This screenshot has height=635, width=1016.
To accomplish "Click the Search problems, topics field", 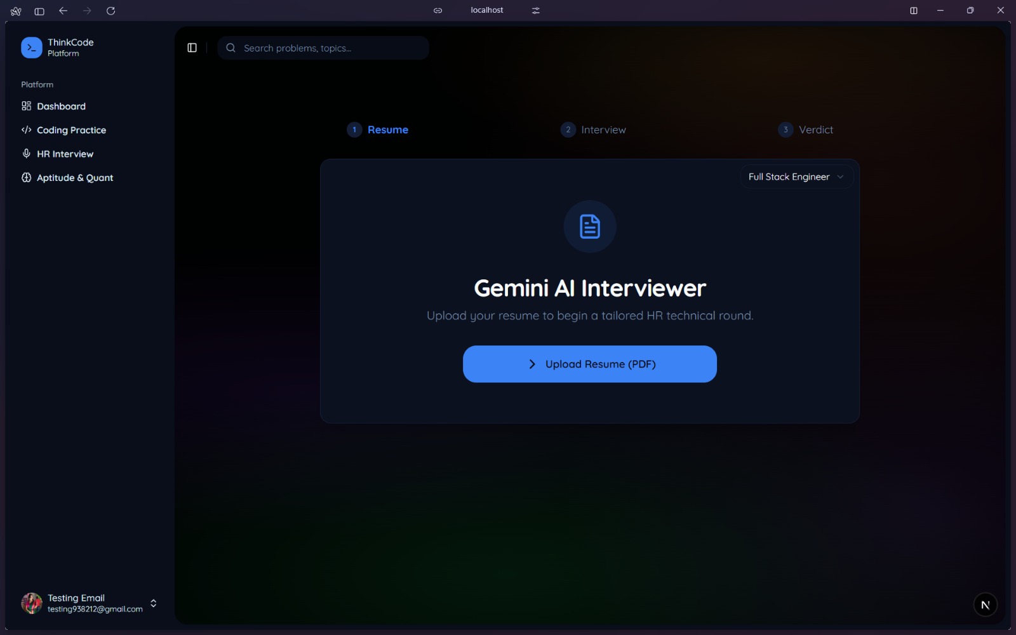I will [x=323, y=48].
